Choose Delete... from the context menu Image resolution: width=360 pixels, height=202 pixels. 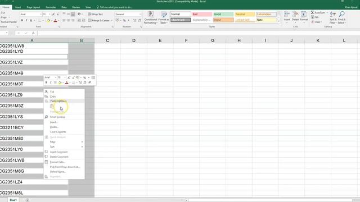point(64,127)
